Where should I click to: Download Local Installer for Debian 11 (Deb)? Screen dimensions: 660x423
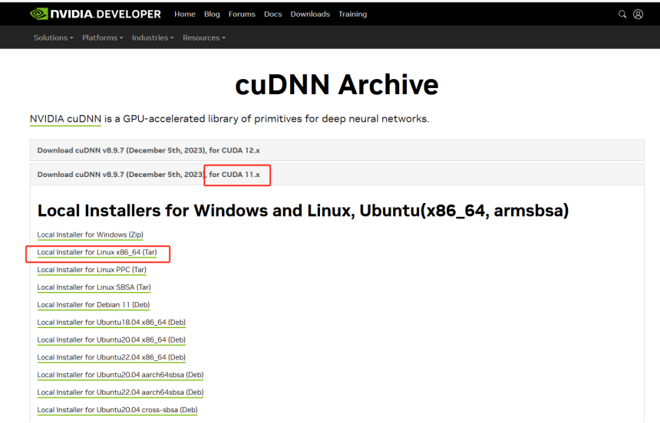coord(94,305)
